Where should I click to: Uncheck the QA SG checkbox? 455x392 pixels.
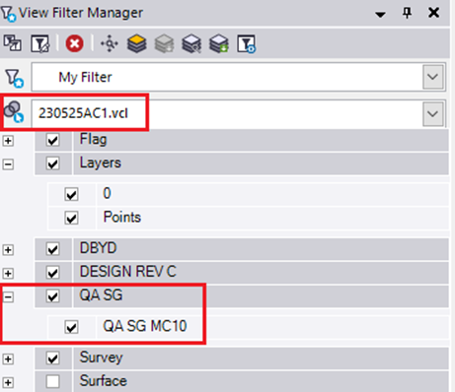[x=52, y=296]
